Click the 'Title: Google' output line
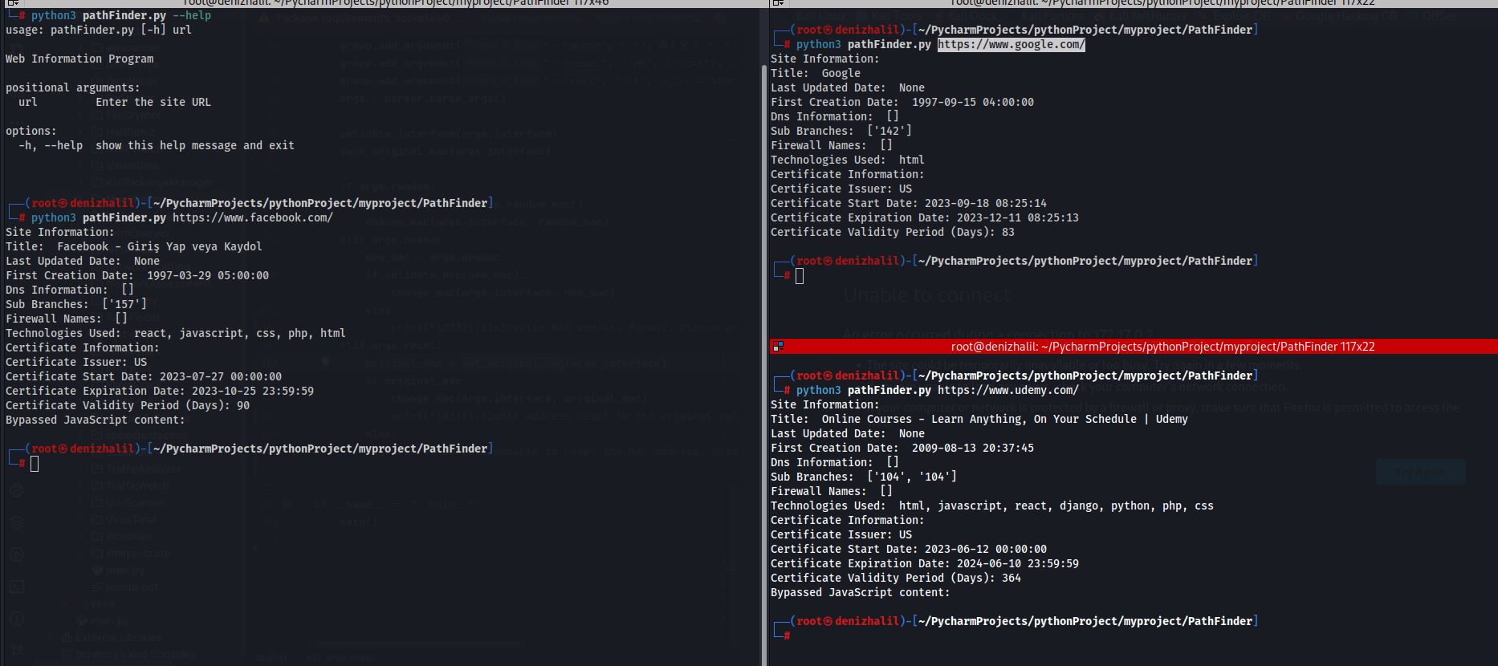 816,73
